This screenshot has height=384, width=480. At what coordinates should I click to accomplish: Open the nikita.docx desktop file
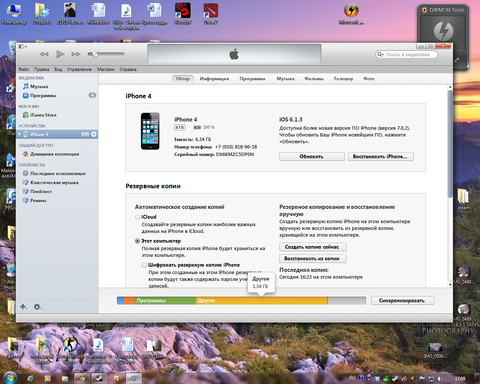tap(99, 14)
